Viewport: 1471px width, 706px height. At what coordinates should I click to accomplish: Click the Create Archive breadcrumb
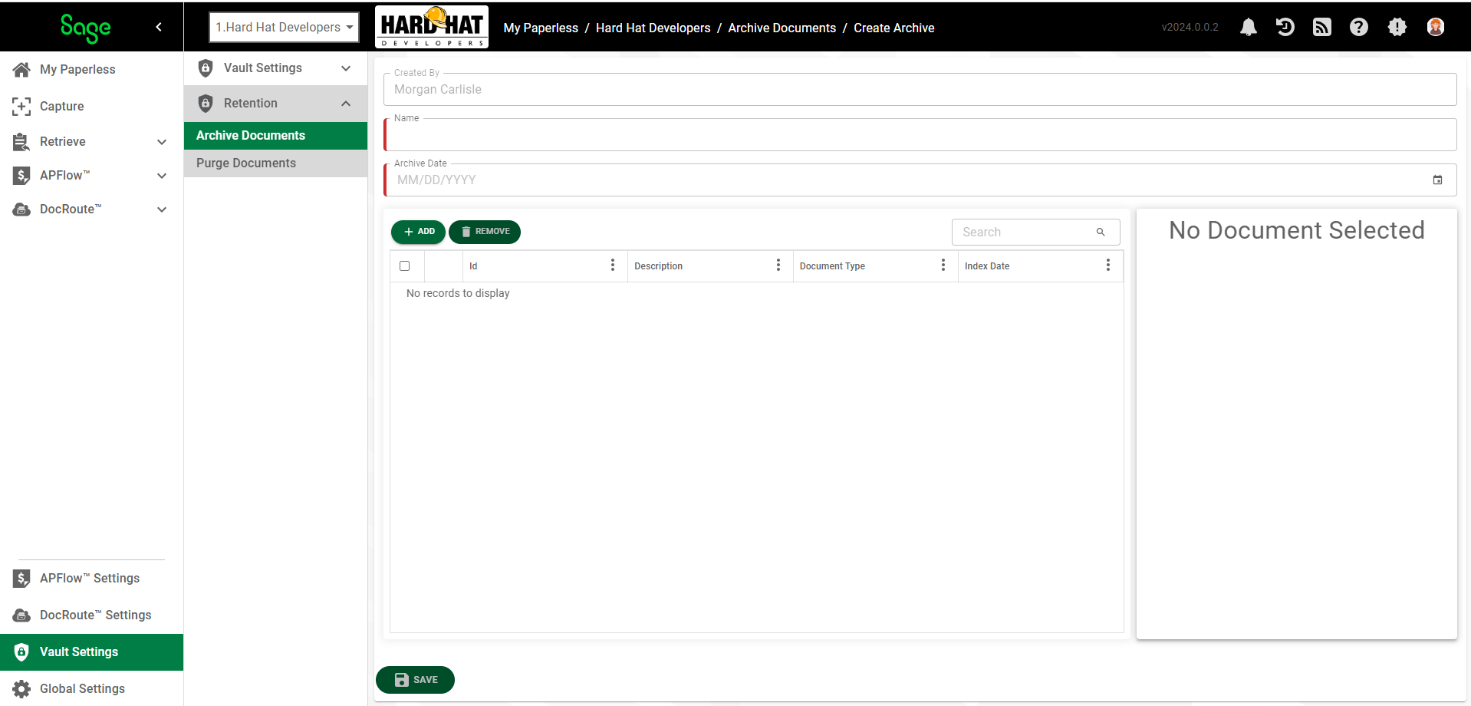coord(893,28)
